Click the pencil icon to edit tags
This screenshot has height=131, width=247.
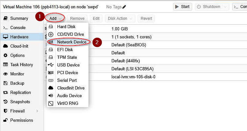click(124, 7)
